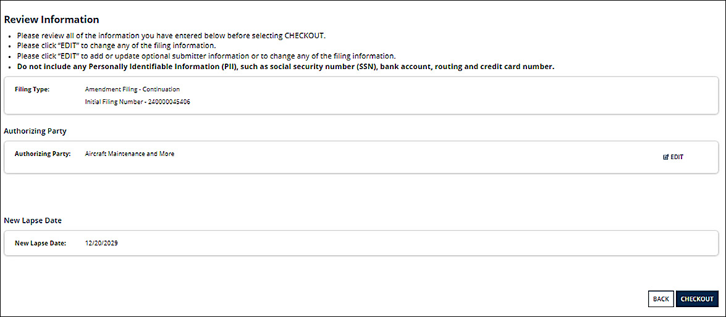This screenshot has width=726, height=317.
Task: Click the New Lapse Date section heading above card
Action: (33, 220)
